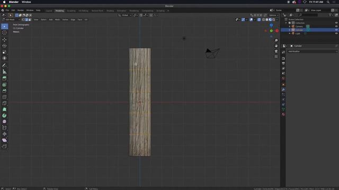Screen dimensions: 339x190
Task: Select the Bevel tool
Action: pyautogui.click(x=5, y=91)
